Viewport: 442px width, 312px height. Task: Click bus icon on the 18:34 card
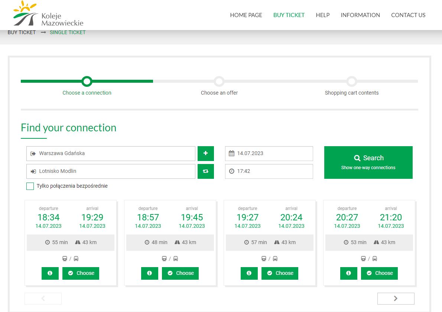tap(76, 259)
